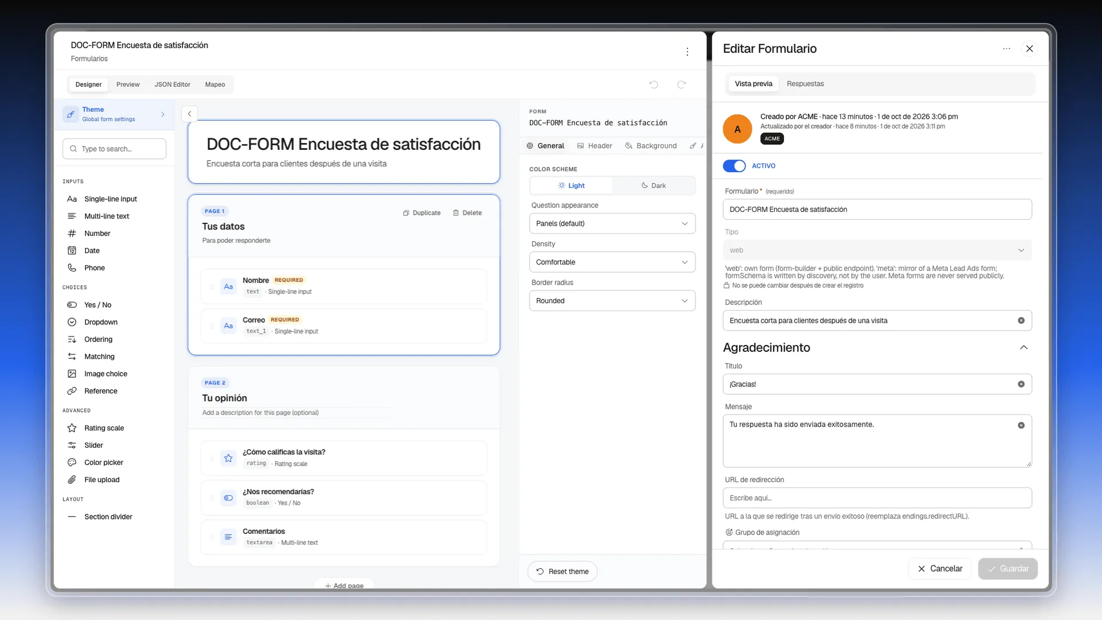Clear the Descripción field with X icon
1102x620 pixels.
pyautogui.click(x=1021, y=321)
